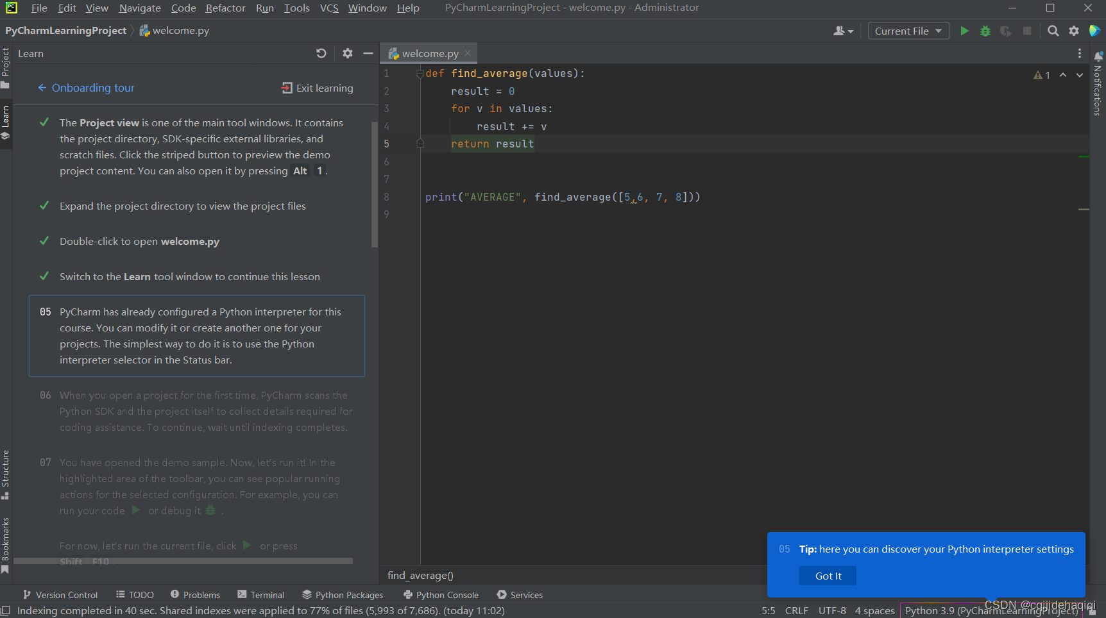Jump to previous highlighted error arrow
The width and height of the screenshot is (1106, 618).
tap(1063, 75)
